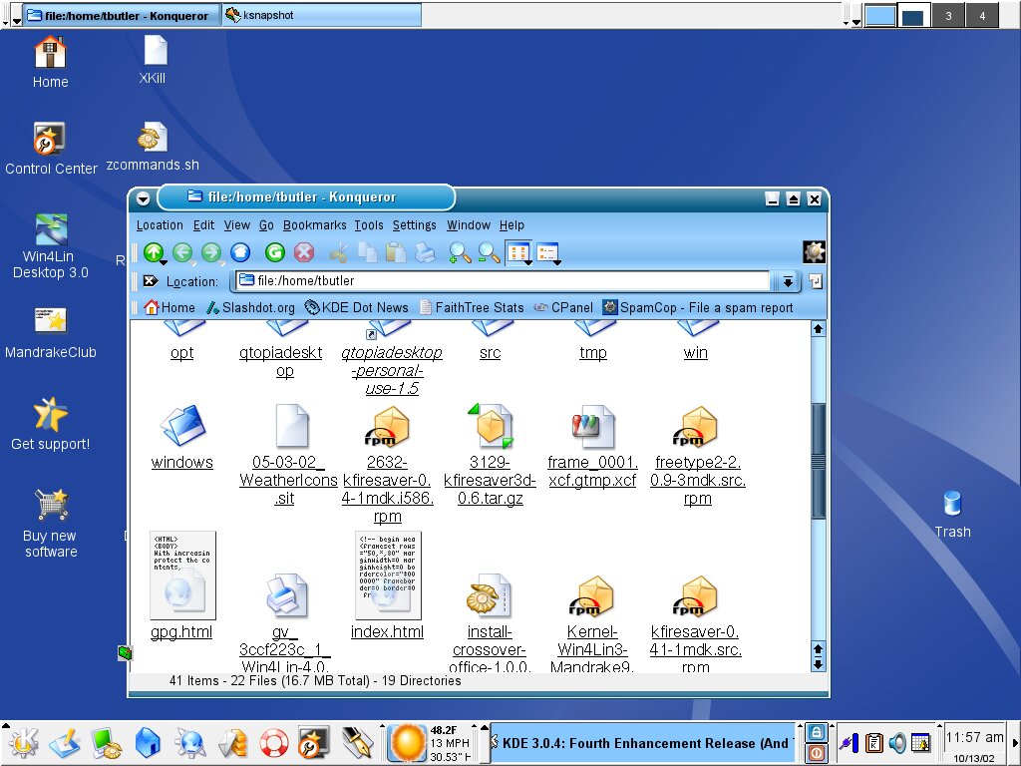Click the zoom out magnifier icon
Image resolution: width=1021 pixels, height=766 pixels.
tap(489, 253)
